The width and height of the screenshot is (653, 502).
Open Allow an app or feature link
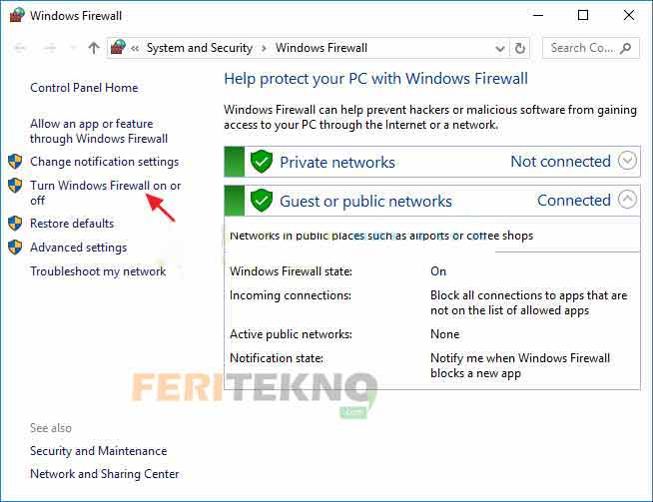click(99, 131)
